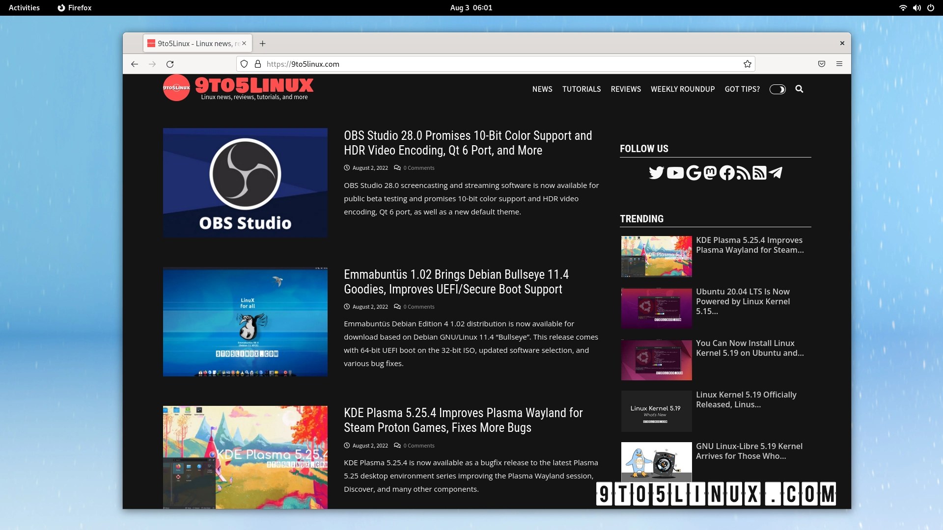Screen dimensions: 943x530
Task: Open the YouTube follow icon
Action: 675,173
